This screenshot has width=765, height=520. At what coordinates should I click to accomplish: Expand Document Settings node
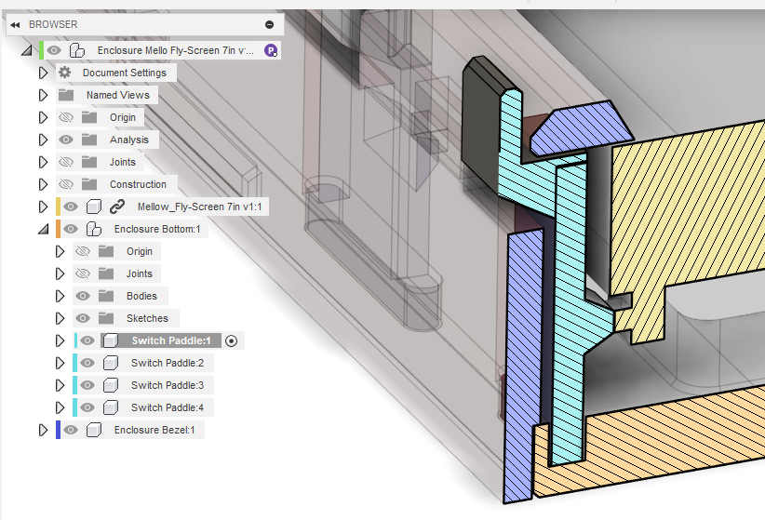pyautogui.click(x=43, y=73)
